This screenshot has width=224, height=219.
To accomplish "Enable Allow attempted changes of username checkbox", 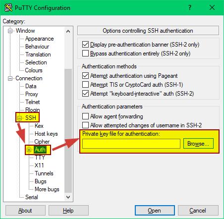I will pos(85,125).
